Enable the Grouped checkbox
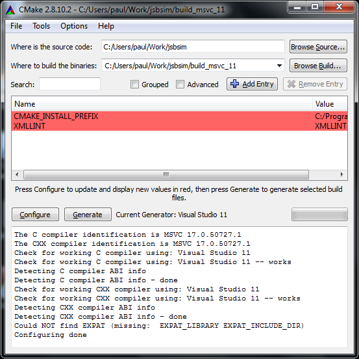This screenshot has height=359, width=359. tap(134, 84)
